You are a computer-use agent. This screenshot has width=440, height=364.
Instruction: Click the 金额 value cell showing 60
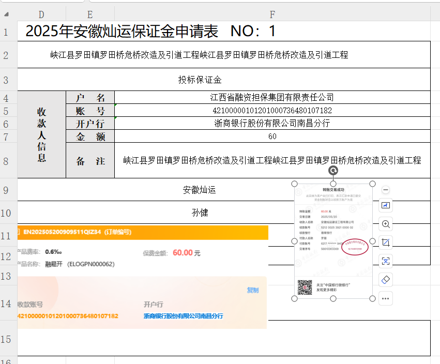[x=272, y=136]
